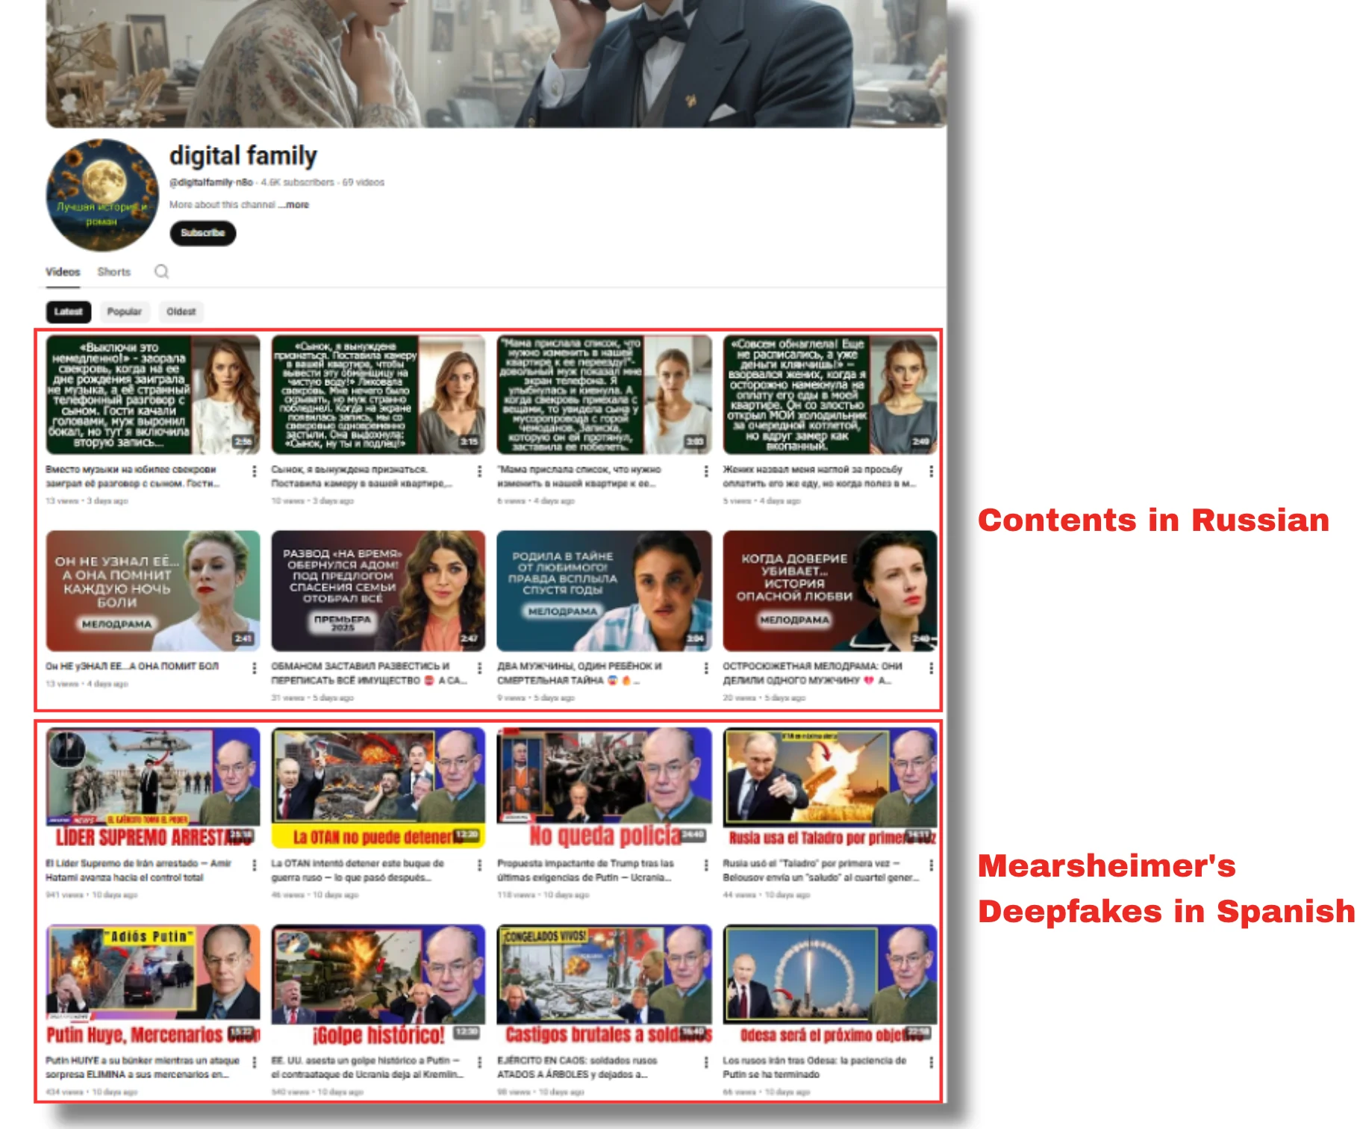Switch to the Videos tab
The width and height of the screenshot is (1363, 1129).
63,272
